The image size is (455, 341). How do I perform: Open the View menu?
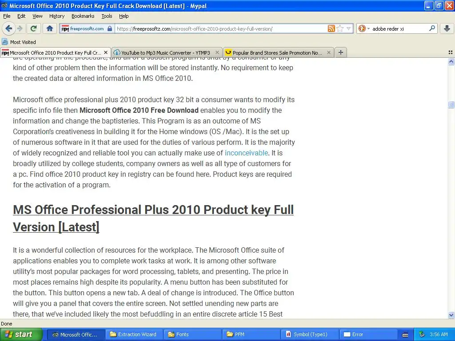click(37, 16)
